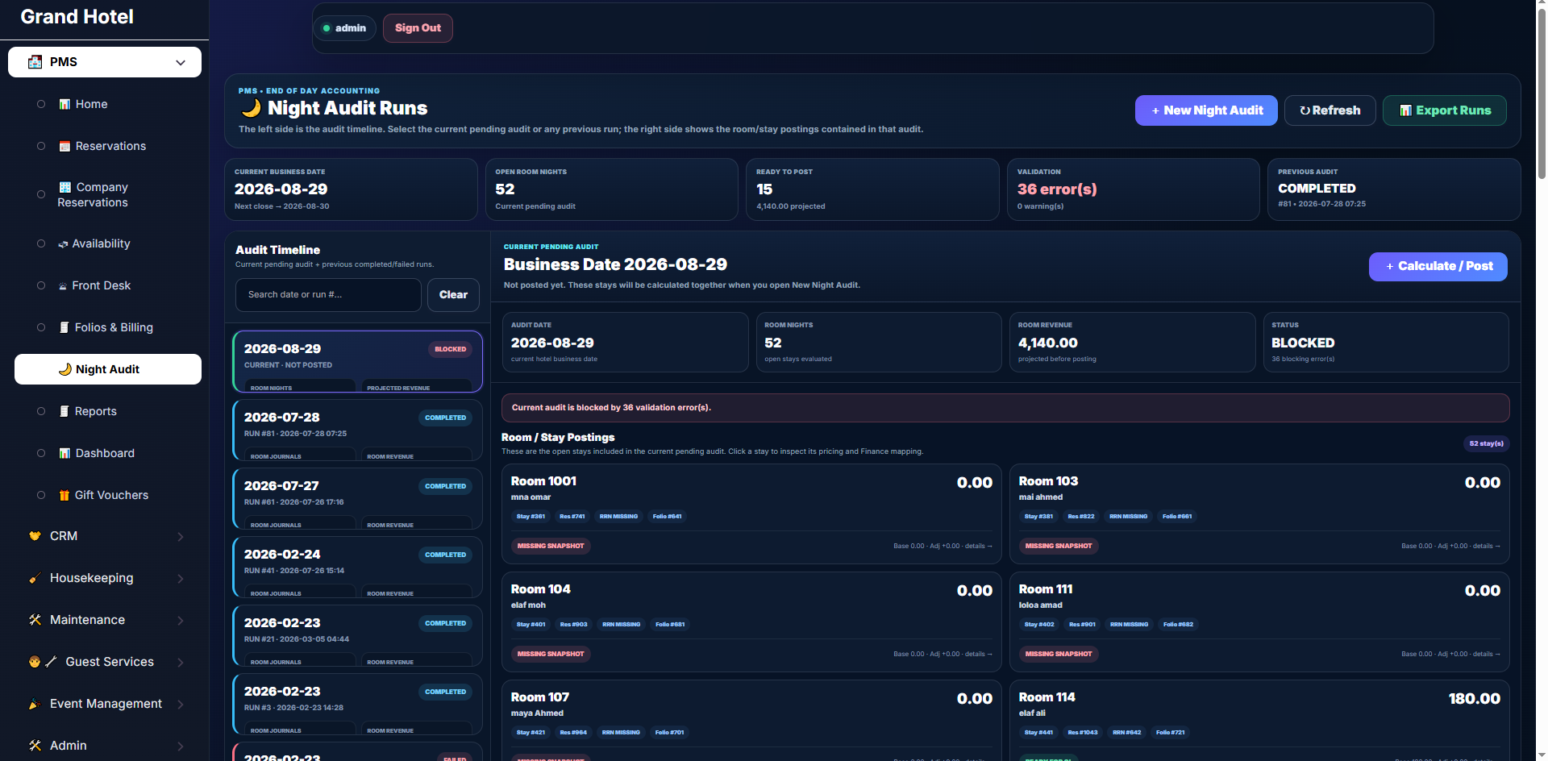Clear the audit timeline search
The width and height of the screenshot is (1548, 761).
click(453, 295)
